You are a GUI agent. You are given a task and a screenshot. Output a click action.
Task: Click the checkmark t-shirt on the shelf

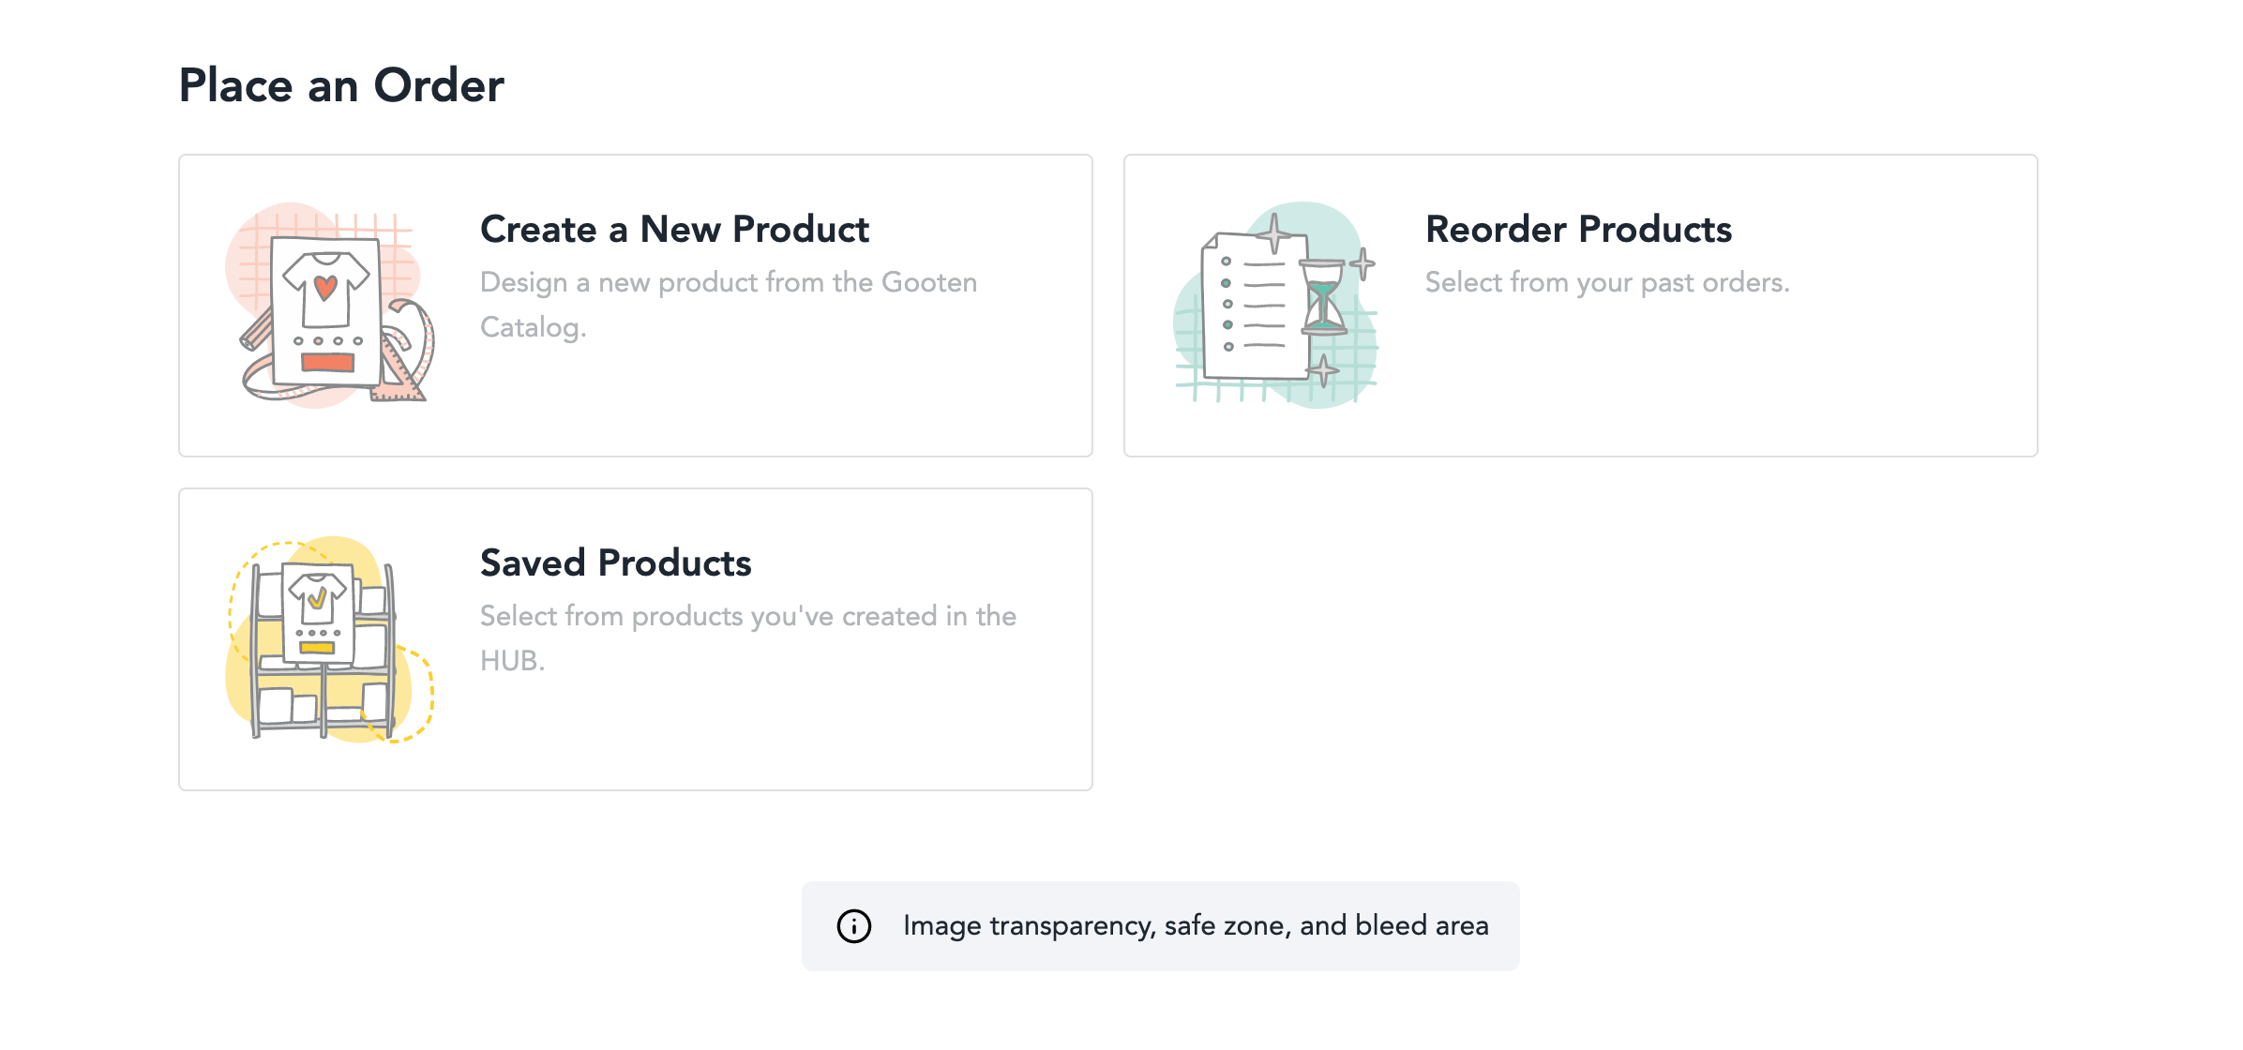tap(317, 595)
